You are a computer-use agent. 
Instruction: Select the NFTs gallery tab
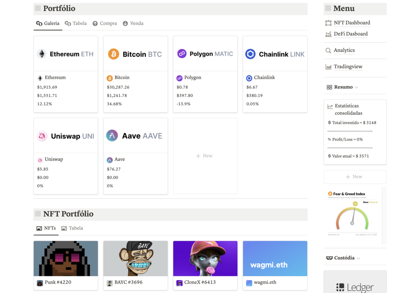(x=46, y=228)
